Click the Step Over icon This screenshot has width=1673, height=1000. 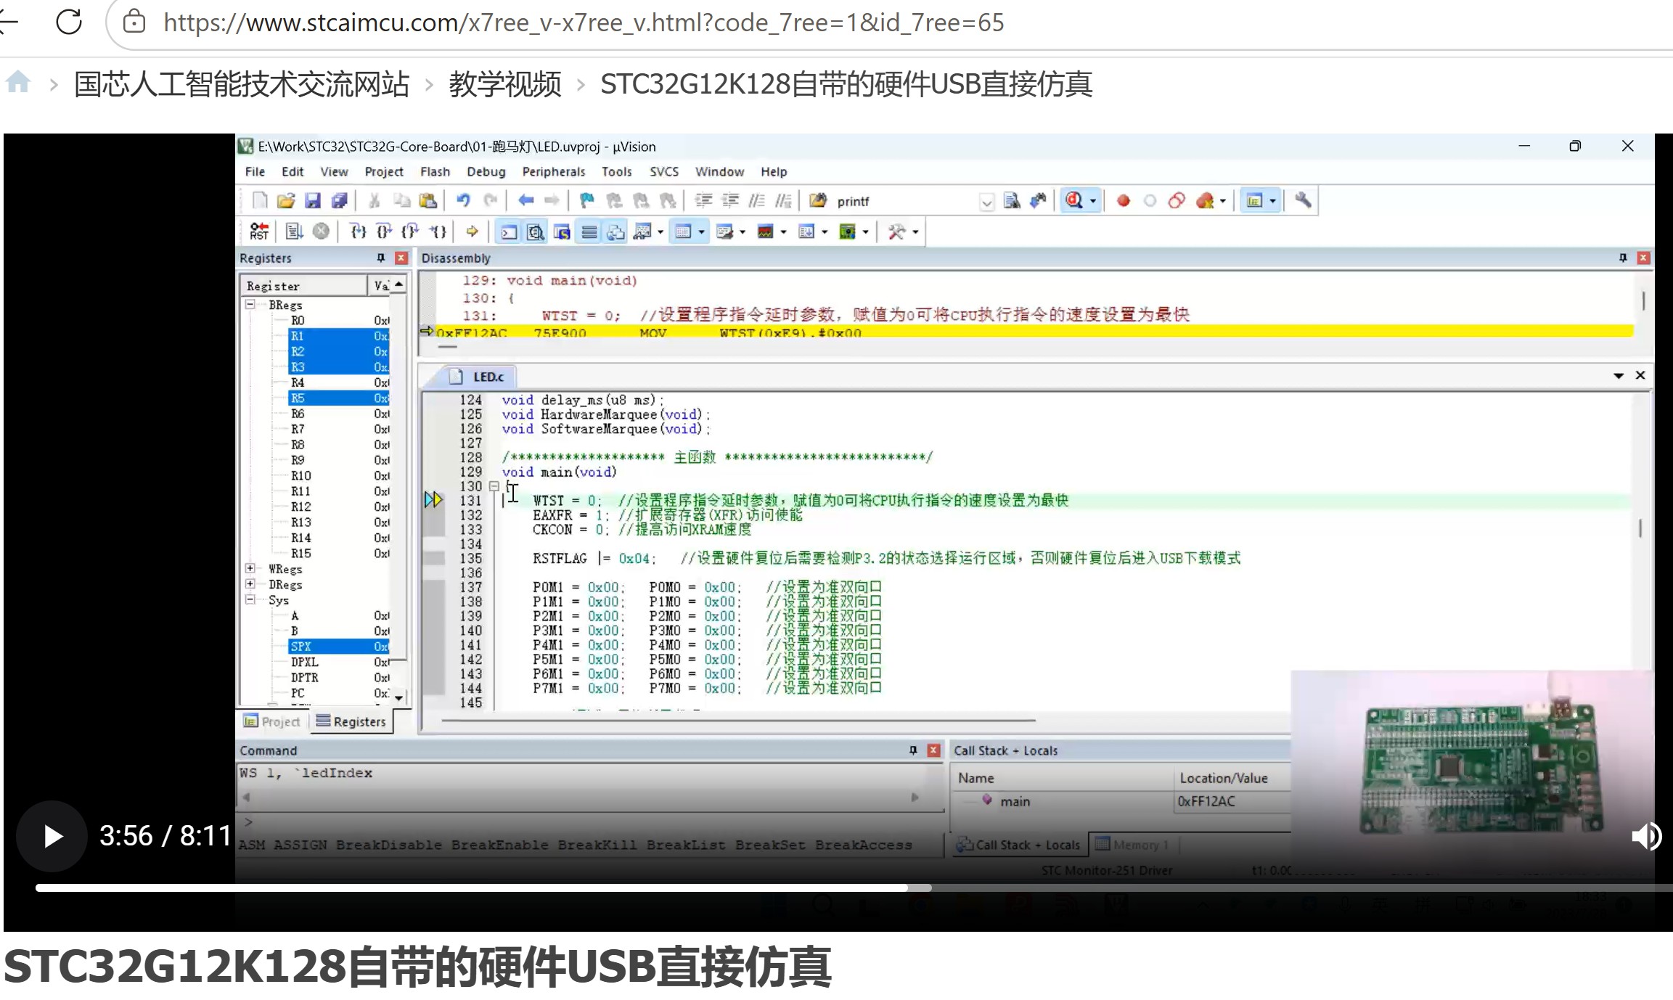(x=384, y=231)
